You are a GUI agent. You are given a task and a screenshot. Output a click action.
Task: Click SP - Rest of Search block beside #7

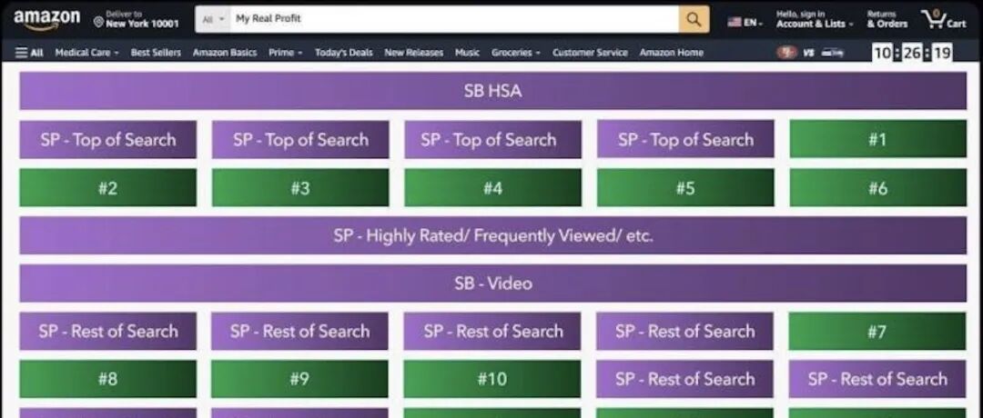point(684,331)
